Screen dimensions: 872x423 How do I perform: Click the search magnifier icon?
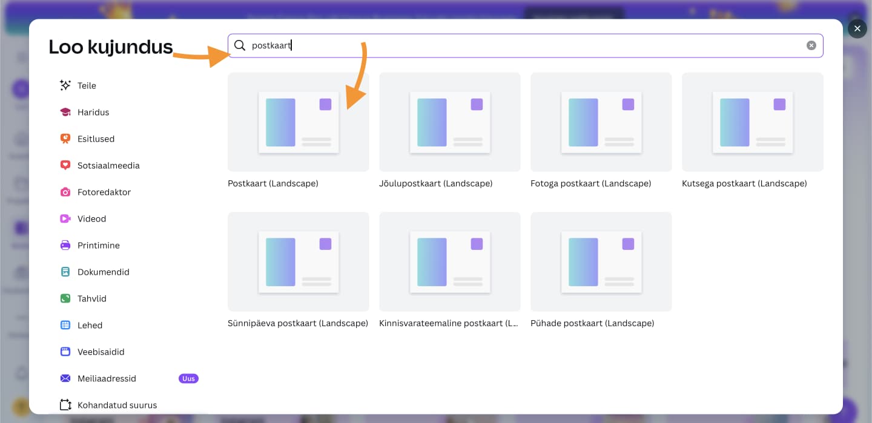(x=240, y=45)
